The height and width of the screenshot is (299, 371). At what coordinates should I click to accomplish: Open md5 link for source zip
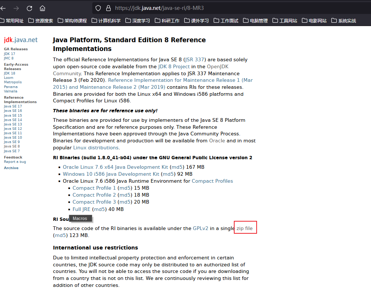click(60, 235)
